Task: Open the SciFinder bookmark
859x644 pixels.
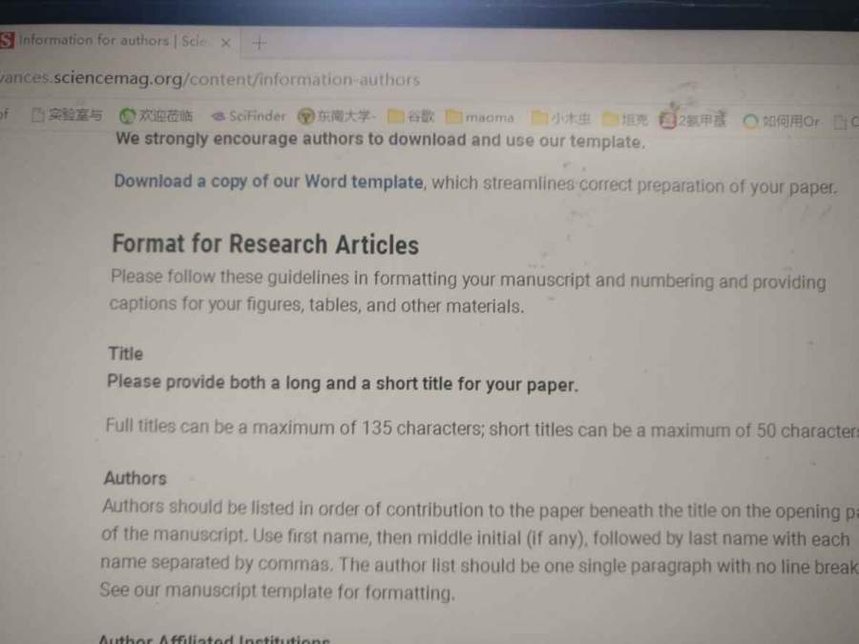Action: (x=249, y=116)
